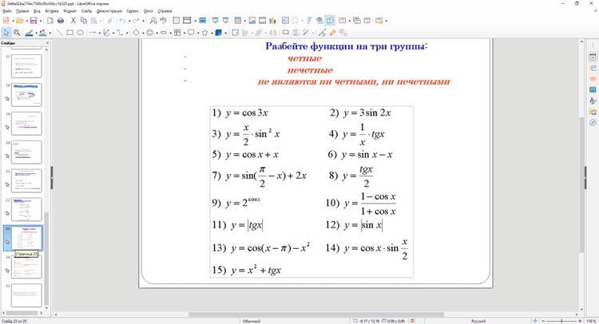Select the Ellipse drawing tool
The width and height of the screenshot is (599, 324).
(x=80, y=33)
